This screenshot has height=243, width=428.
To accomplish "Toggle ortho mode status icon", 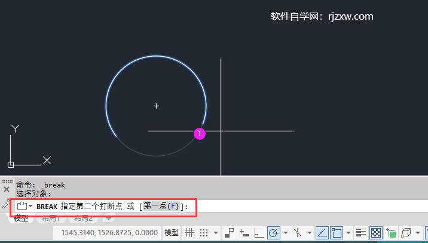I will click(x=259, y=233).
